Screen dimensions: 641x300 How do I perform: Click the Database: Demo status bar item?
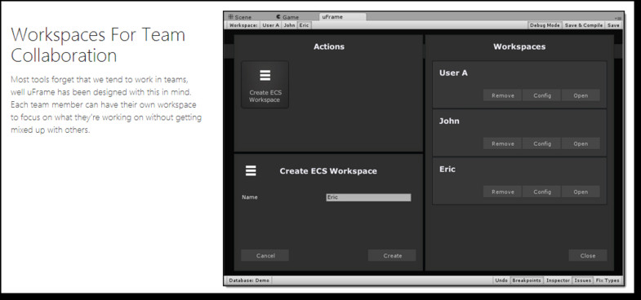[249, 280]
